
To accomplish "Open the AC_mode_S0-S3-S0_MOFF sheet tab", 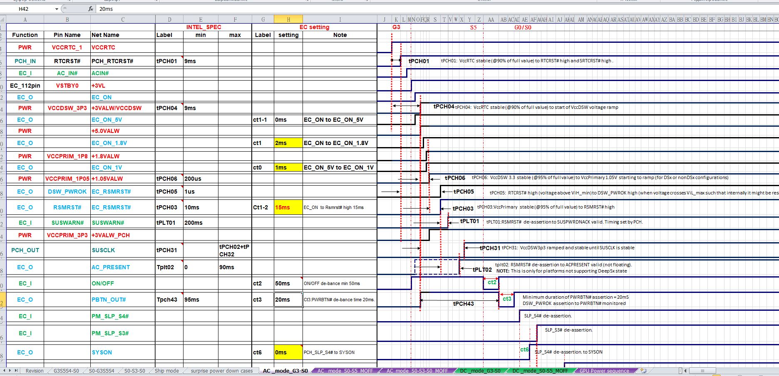I will [417, 371].
